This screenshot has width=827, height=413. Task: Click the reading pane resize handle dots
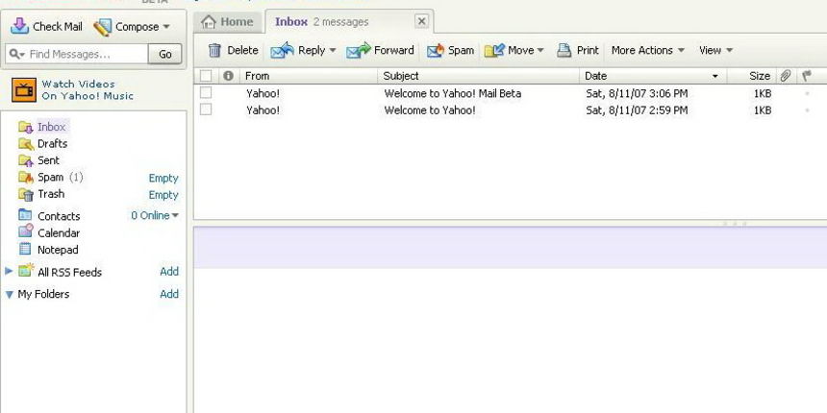[735, 224]
